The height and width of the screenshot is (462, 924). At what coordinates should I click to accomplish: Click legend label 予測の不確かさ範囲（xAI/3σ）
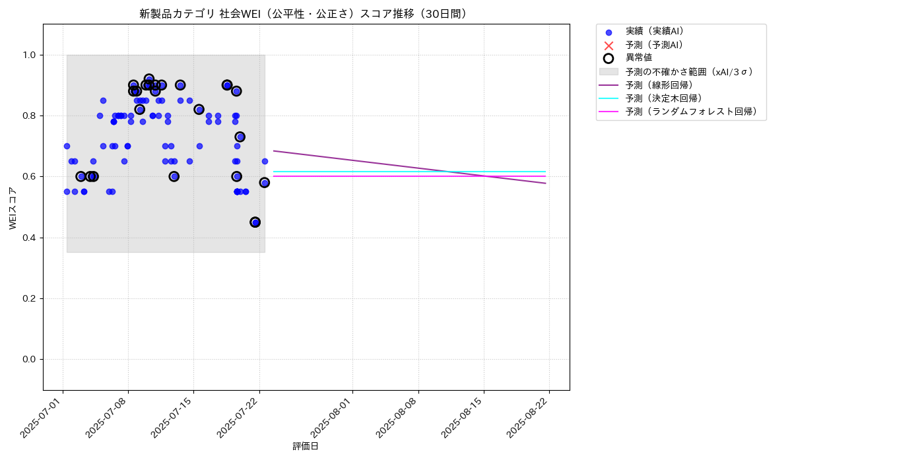691,71
